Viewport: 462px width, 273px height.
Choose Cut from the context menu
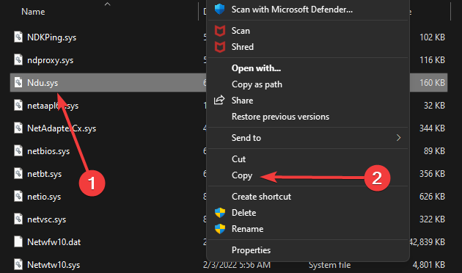click(238, 159)
